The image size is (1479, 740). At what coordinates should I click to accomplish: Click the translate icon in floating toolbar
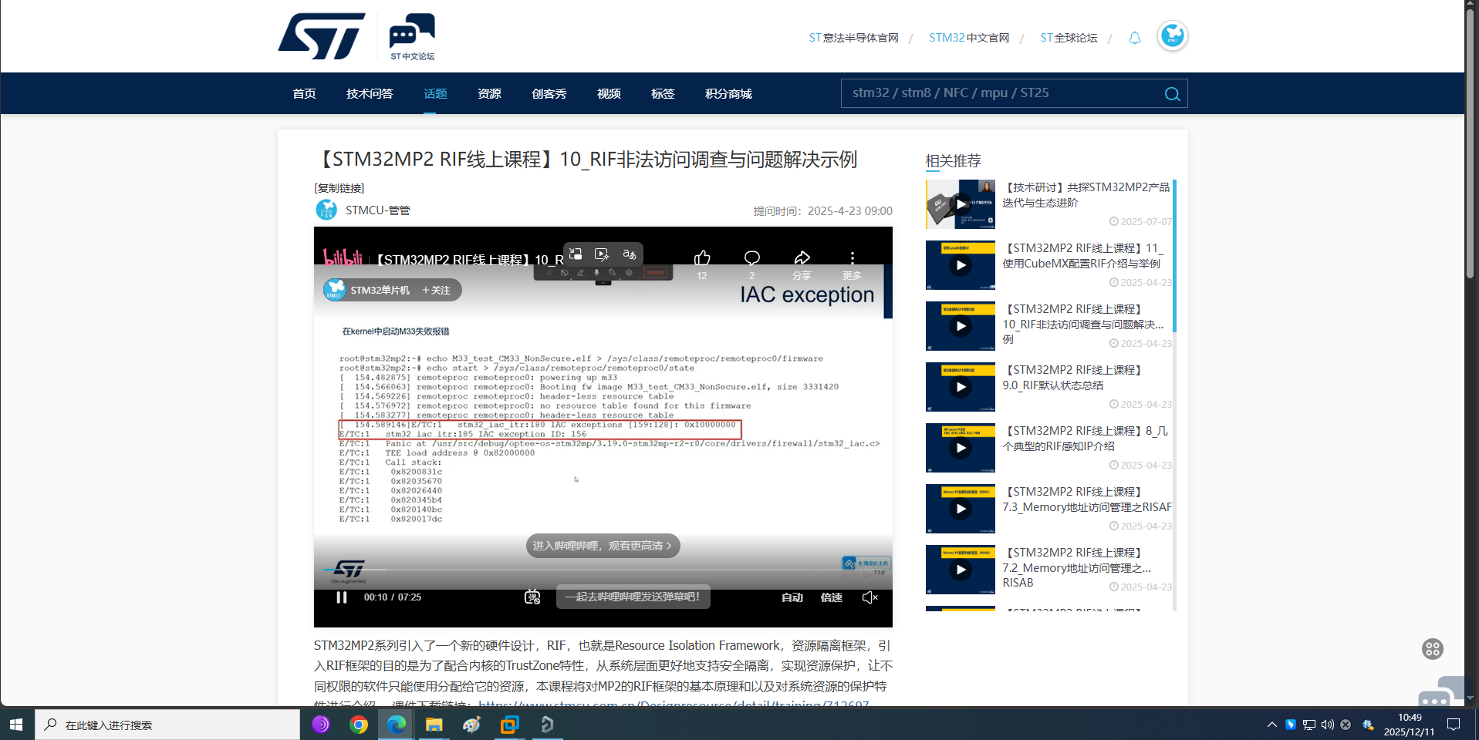(x=630, y=254)
